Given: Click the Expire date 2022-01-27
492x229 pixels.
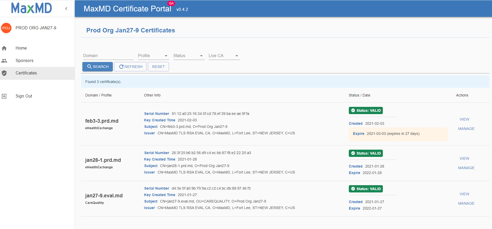Looking at the screenshot, I should [372, 209].
